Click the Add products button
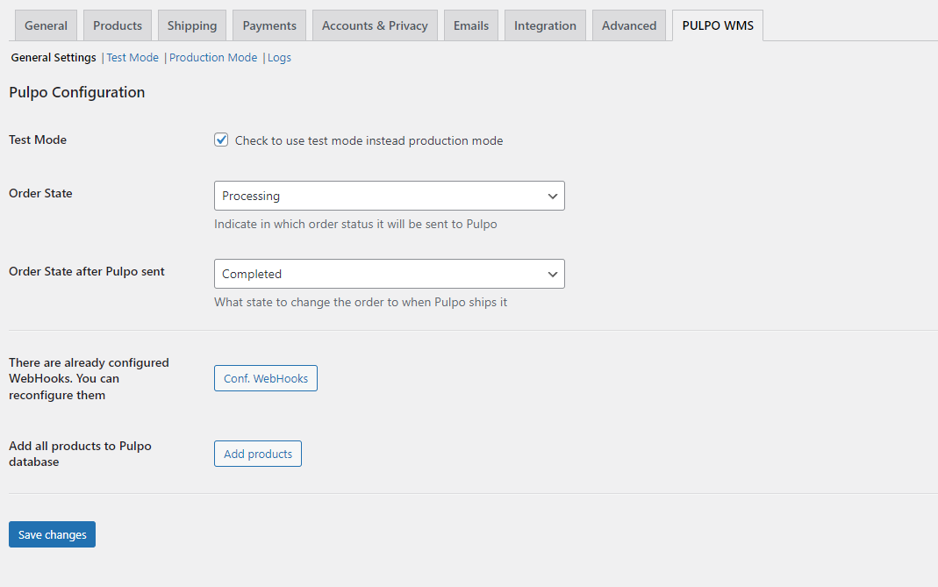 click(x=258, y=454)
